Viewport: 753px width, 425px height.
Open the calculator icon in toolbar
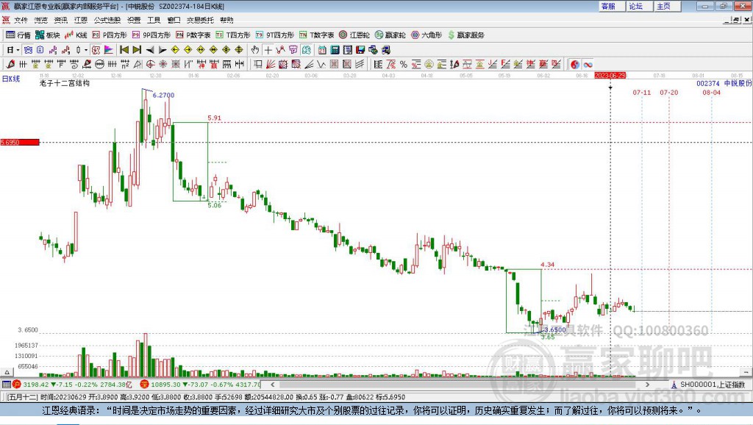click(x=335, y=50)
